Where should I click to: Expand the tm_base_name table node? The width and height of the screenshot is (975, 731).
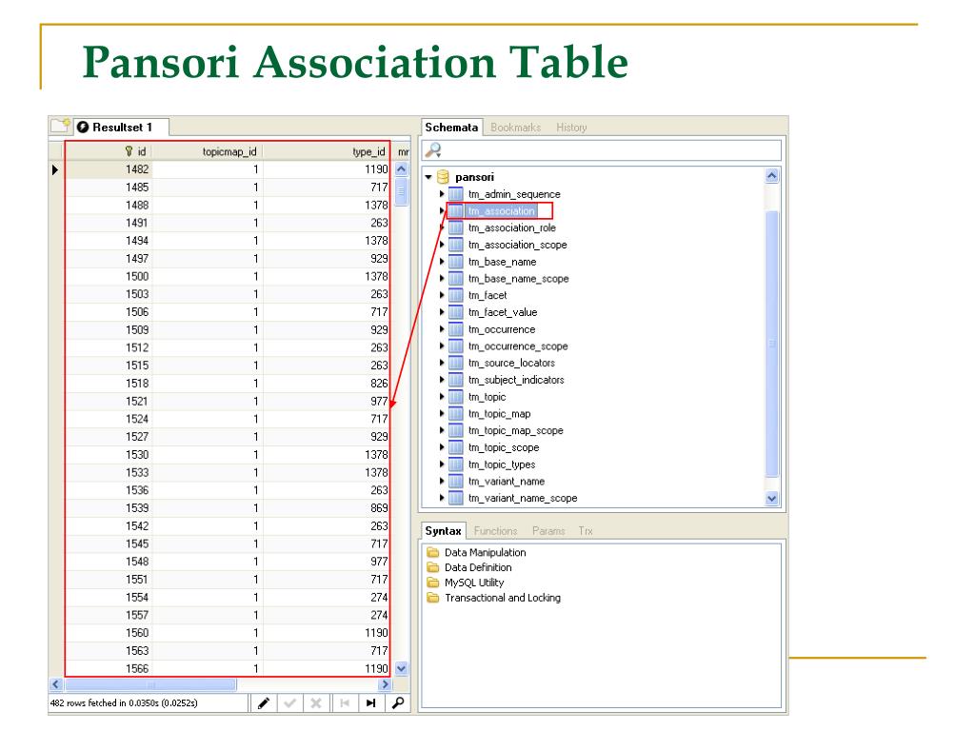[442, 262]
